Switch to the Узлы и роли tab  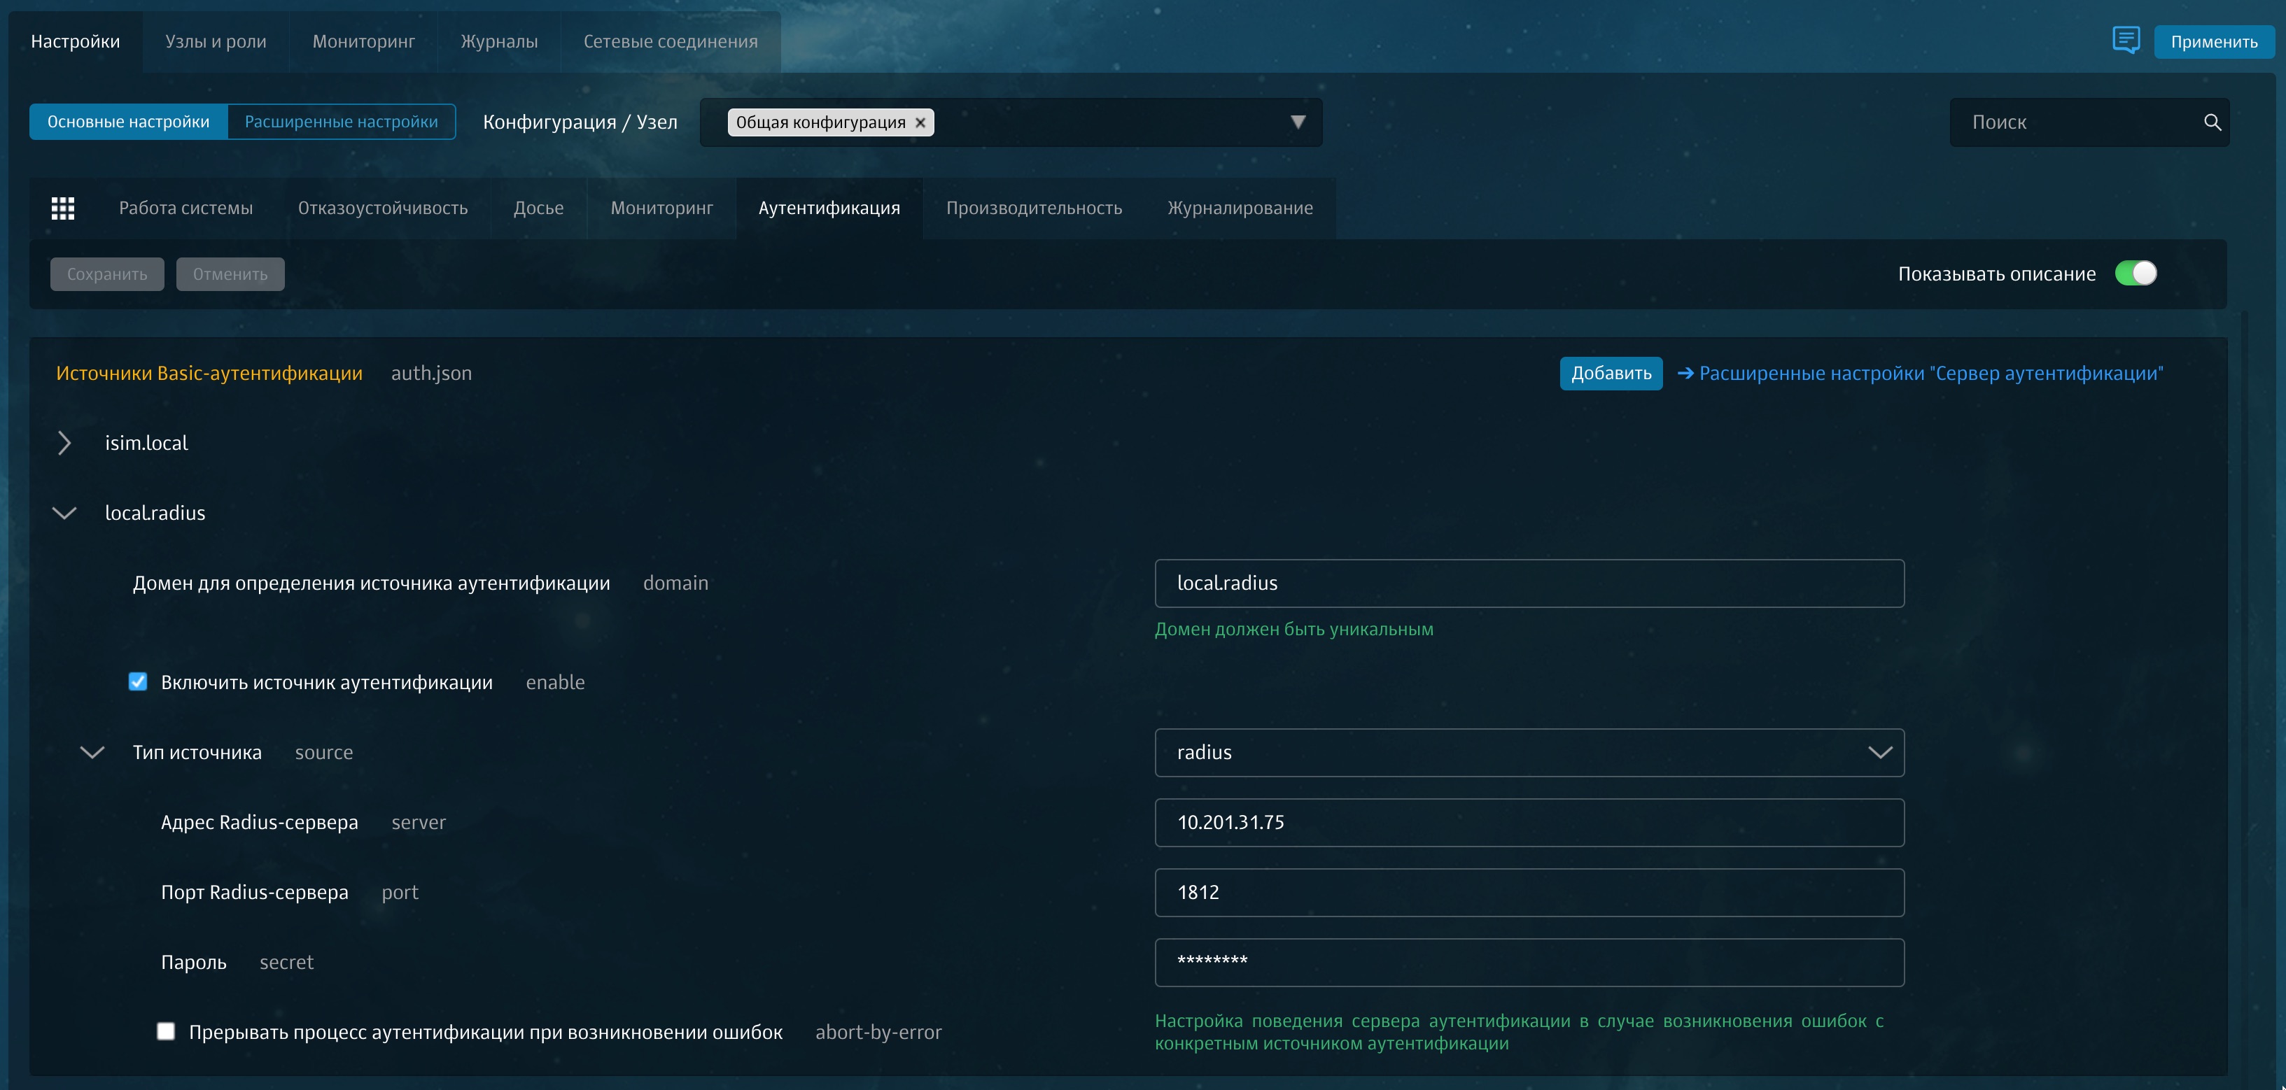tap(216, 42)
